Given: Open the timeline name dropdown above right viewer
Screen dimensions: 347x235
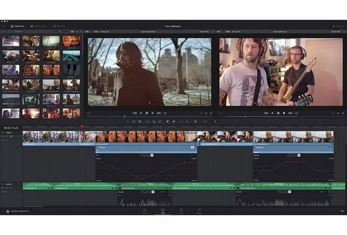Looking at the screenshot, I should point(280,32).
